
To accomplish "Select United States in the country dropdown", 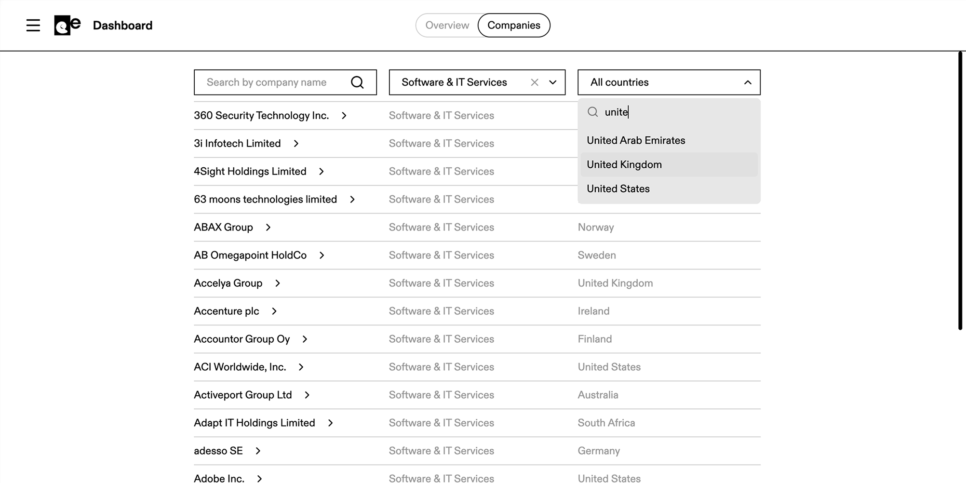I will coord(618,188).
